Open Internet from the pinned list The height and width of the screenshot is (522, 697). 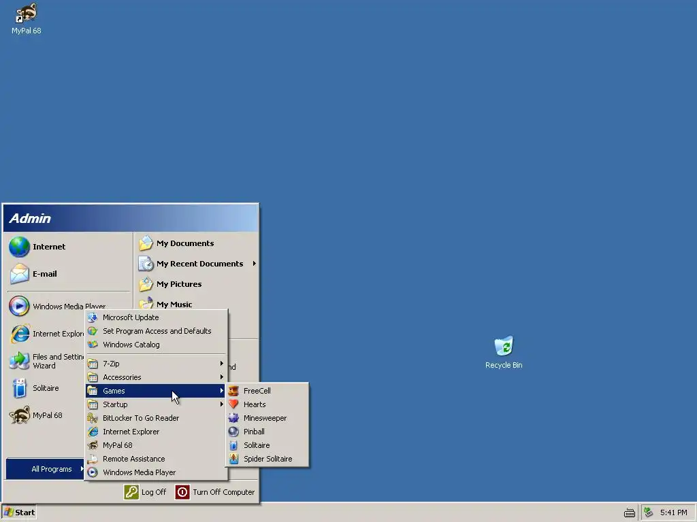tap(69, 247)
